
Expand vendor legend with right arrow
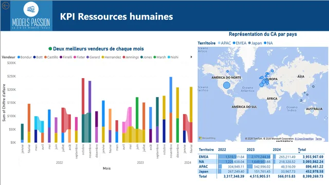point(191,57)
